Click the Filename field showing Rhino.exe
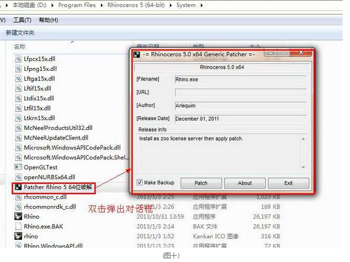The image size is (350, 262). [x=241, y=80]
